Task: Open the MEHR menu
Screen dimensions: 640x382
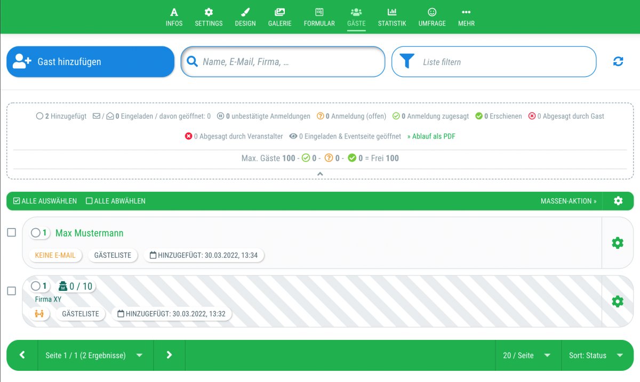Action: tap(466, 17)
